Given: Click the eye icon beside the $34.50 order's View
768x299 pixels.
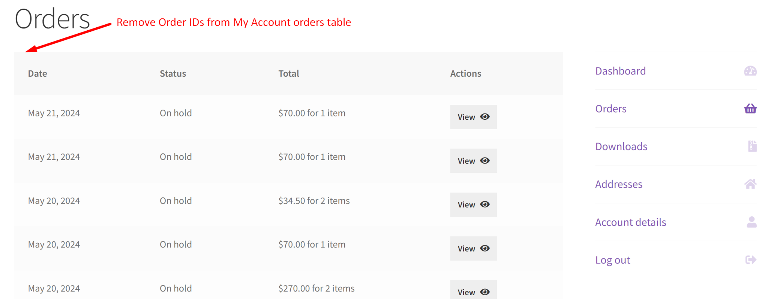Looking at the screenshot, I should 484,205.
